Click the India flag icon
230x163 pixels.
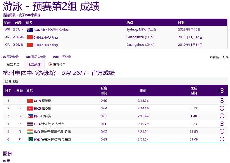(x=30, y=131)
